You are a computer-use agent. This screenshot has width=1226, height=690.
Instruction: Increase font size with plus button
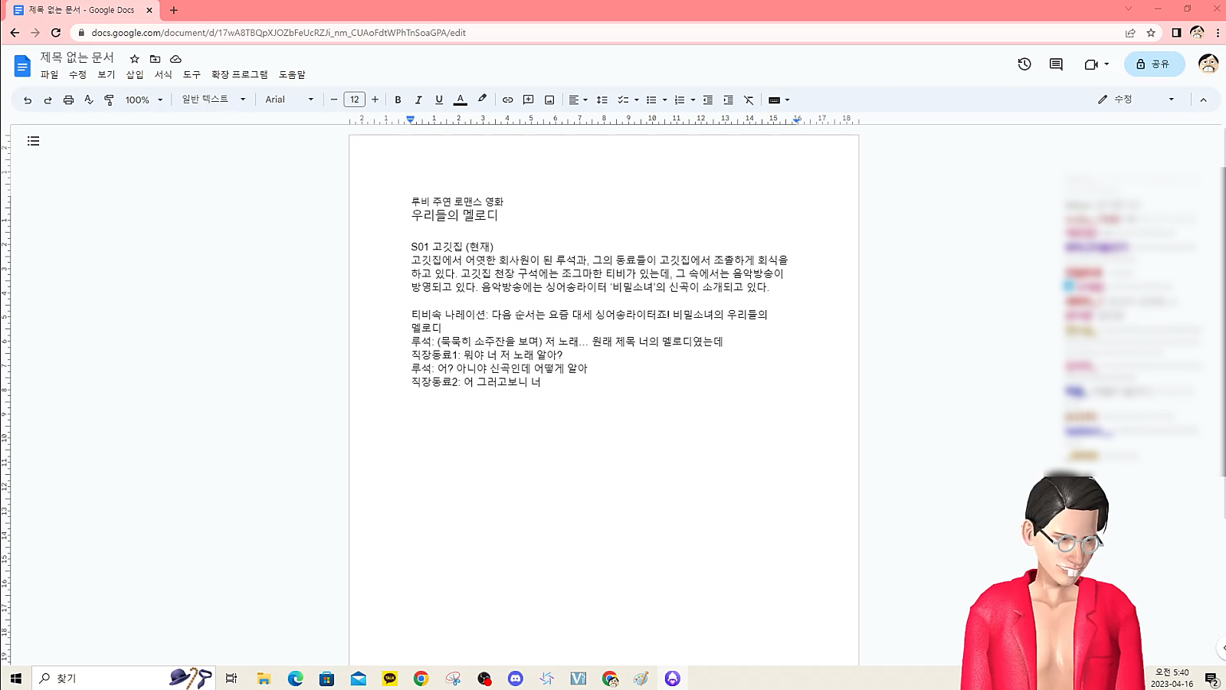point(375,100)
